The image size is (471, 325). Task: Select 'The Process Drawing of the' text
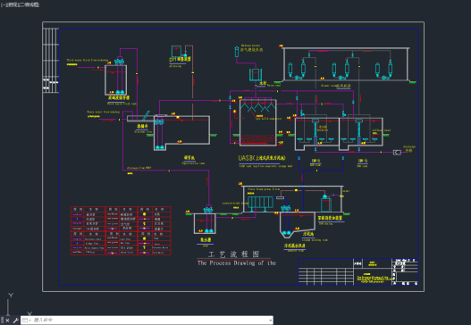(x=237, y=263)
